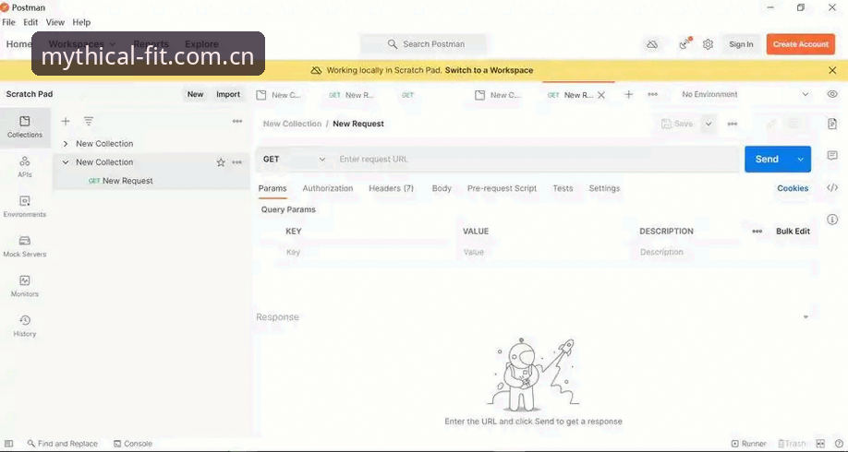Open the Save options dropdown arrow
The height and width of the screenshot is (452, 848).
coord(709,124)
